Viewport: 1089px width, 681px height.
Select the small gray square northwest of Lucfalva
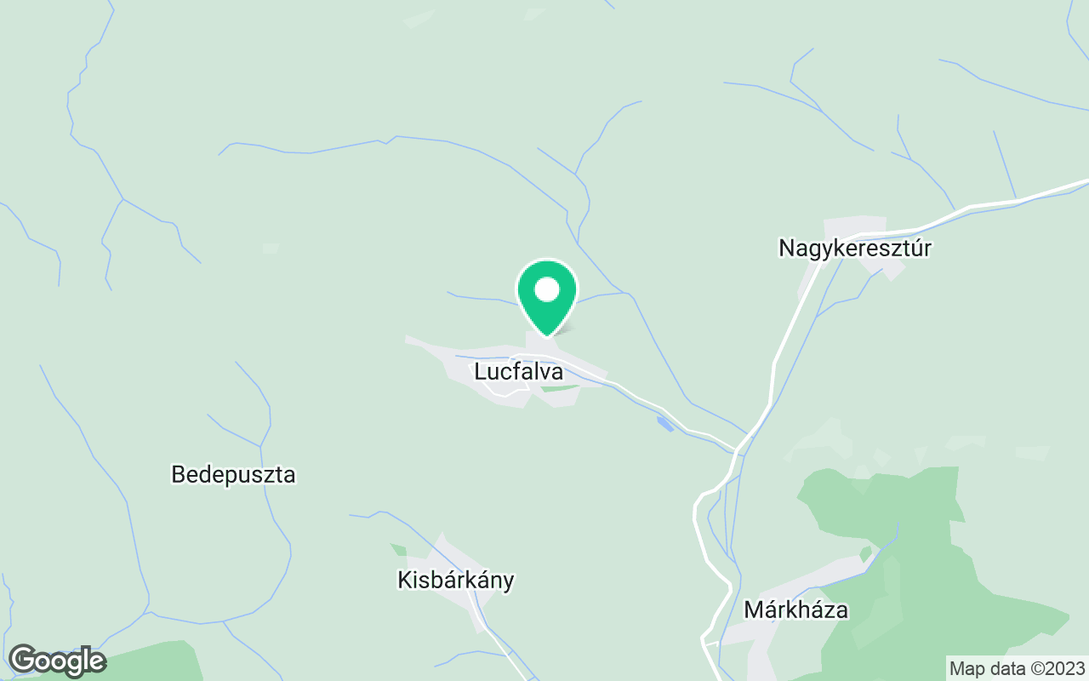tap(271, 248)
